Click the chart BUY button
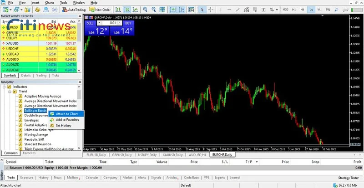Image resolution: width=364 pixels, height=188 pixels. 128,23
